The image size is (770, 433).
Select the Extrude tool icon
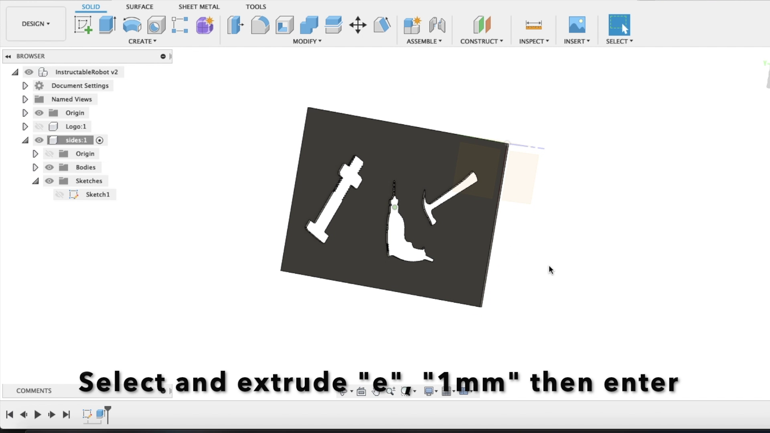[107, 25]
